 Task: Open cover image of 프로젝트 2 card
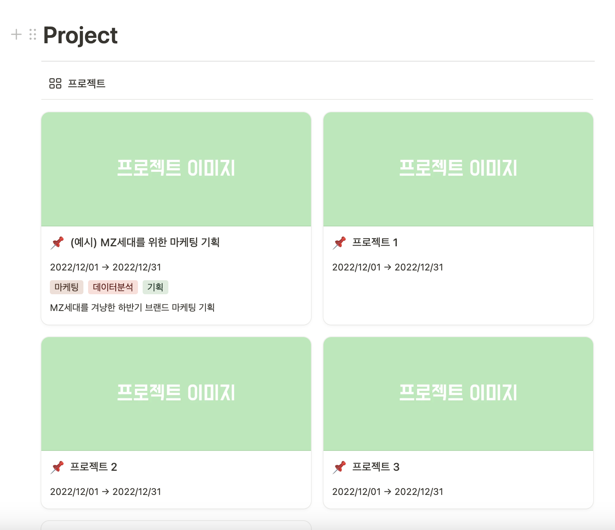point(176,394)
